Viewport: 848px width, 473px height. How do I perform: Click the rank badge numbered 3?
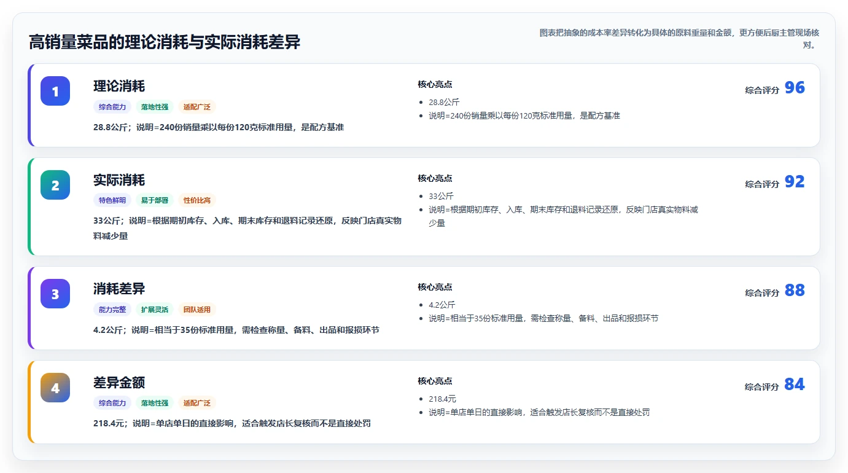click(x=55, y=294)
